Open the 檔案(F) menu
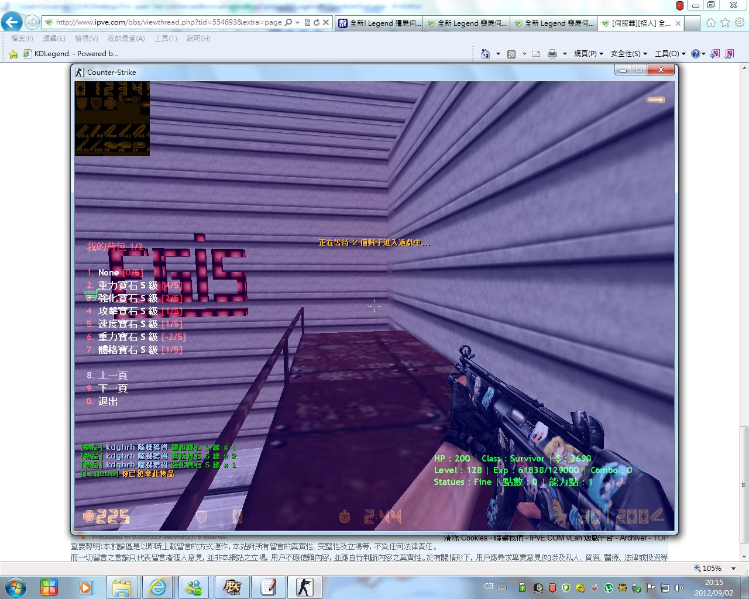The height and width of the screenshot is (599, 749). click(x=22, y=39)
